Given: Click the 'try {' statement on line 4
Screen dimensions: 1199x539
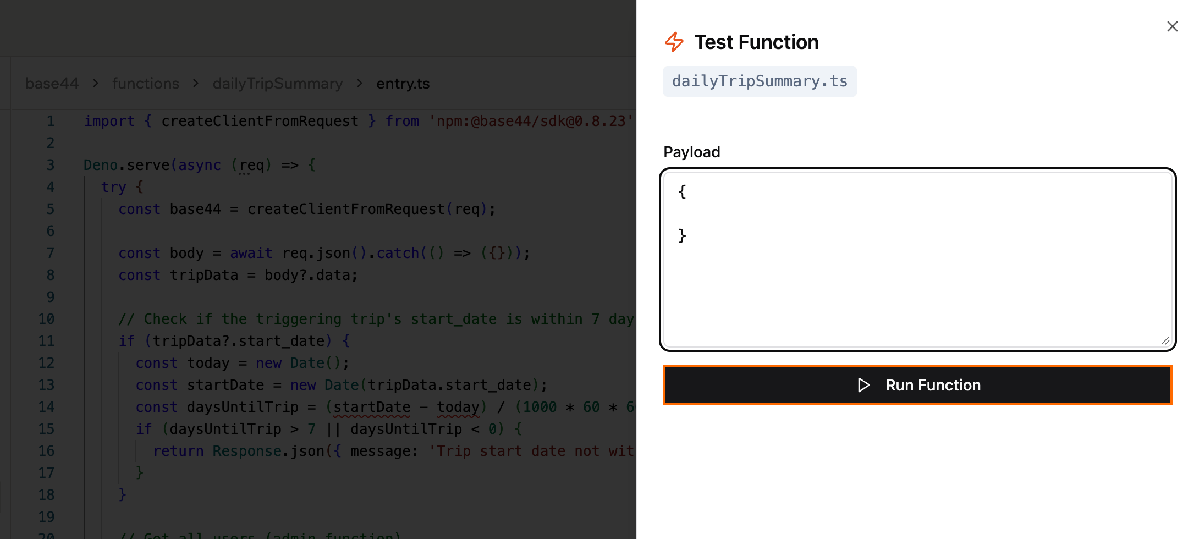Looking at the screenshot, I should click(122, 187).
